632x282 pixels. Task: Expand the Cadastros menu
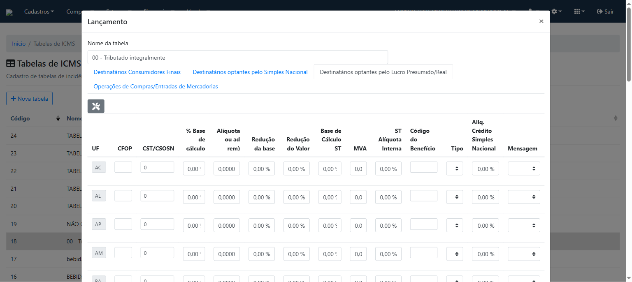pos(39,12)
